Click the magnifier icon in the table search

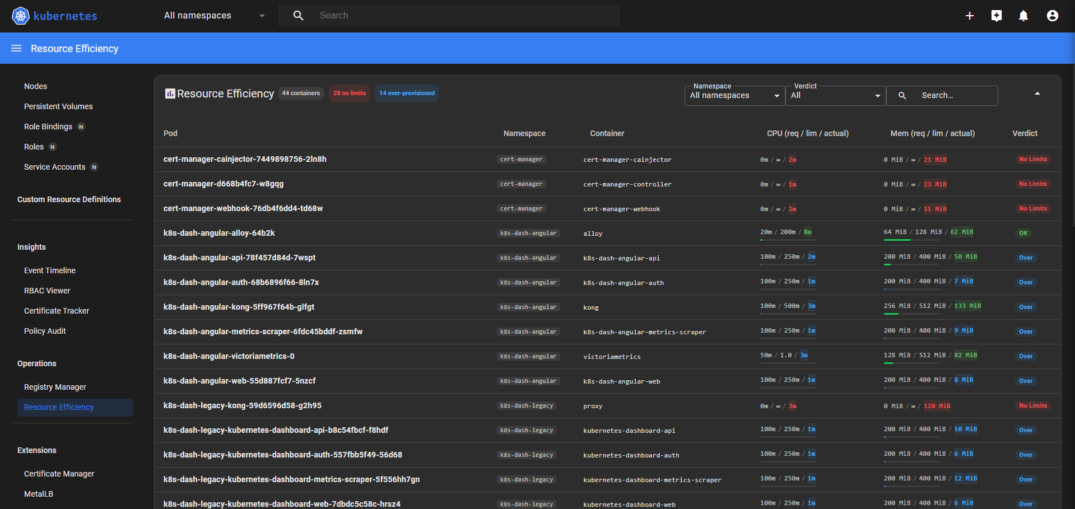(902, 96)
